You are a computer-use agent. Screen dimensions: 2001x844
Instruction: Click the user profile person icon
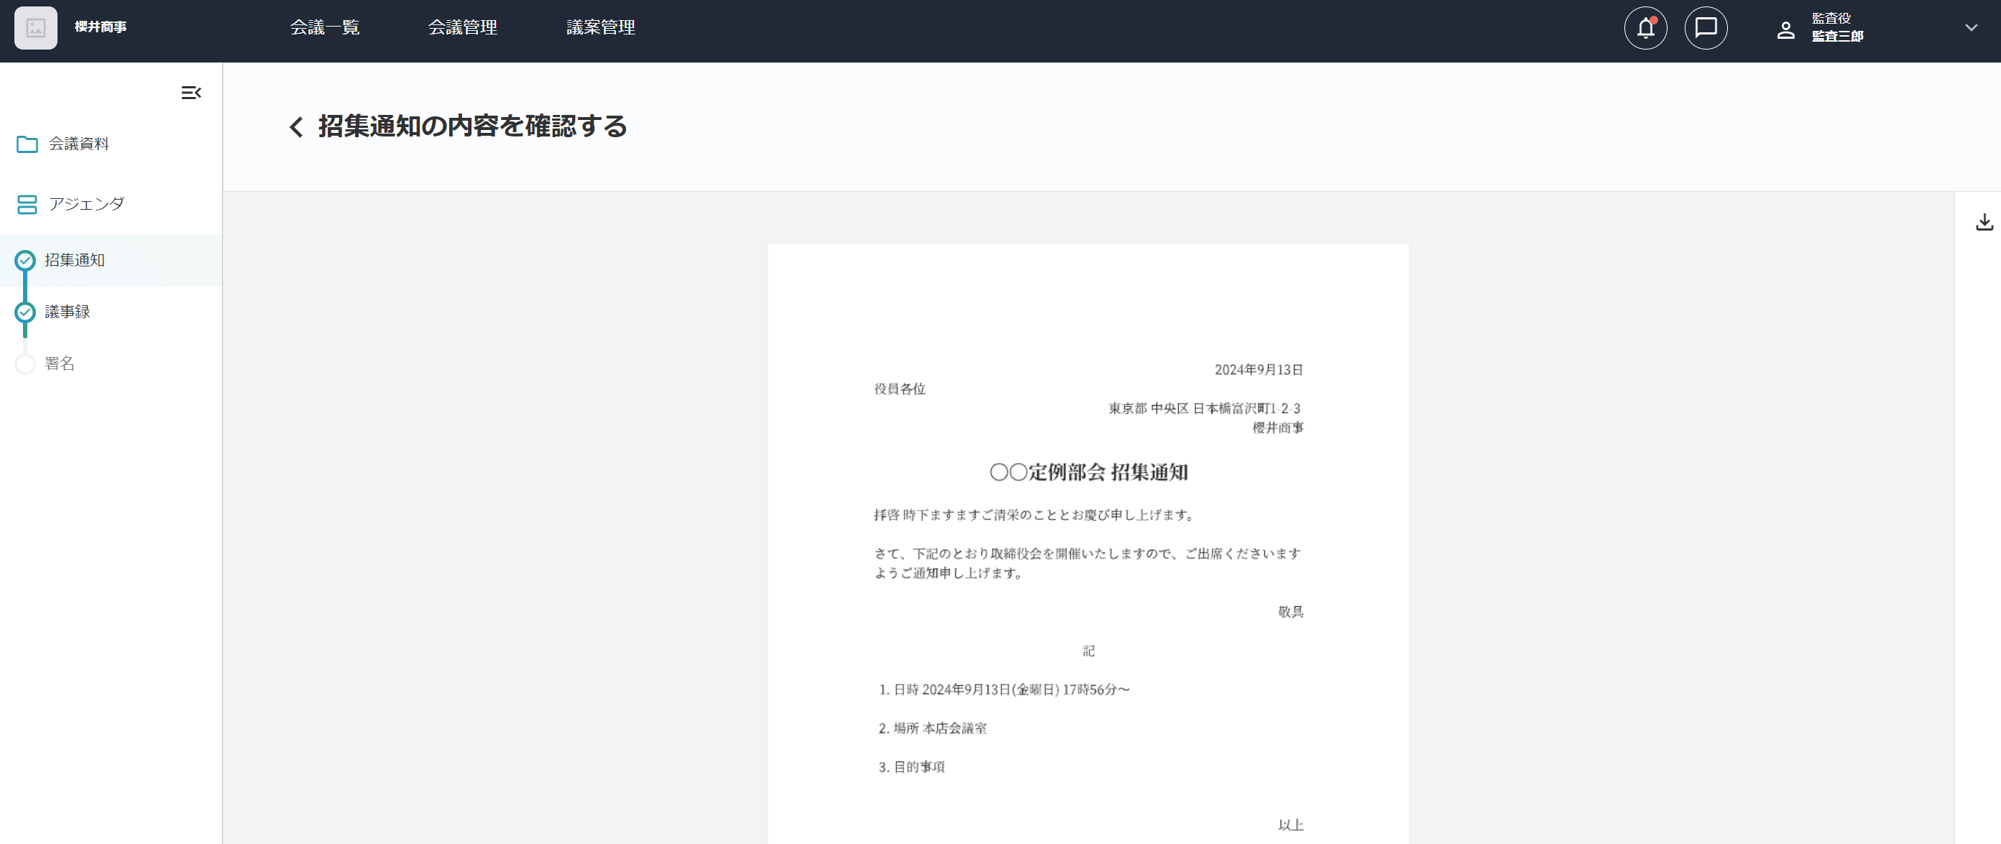[1785, 30]
